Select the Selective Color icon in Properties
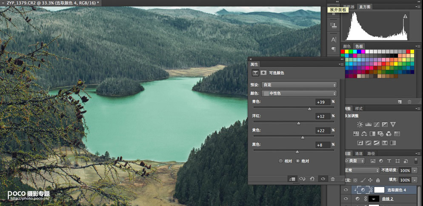Viewport: 423px width, 206px height. click(255, 73)
